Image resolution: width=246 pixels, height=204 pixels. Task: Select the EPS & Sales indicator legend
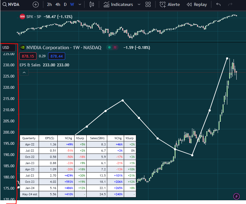coord(30,65)
